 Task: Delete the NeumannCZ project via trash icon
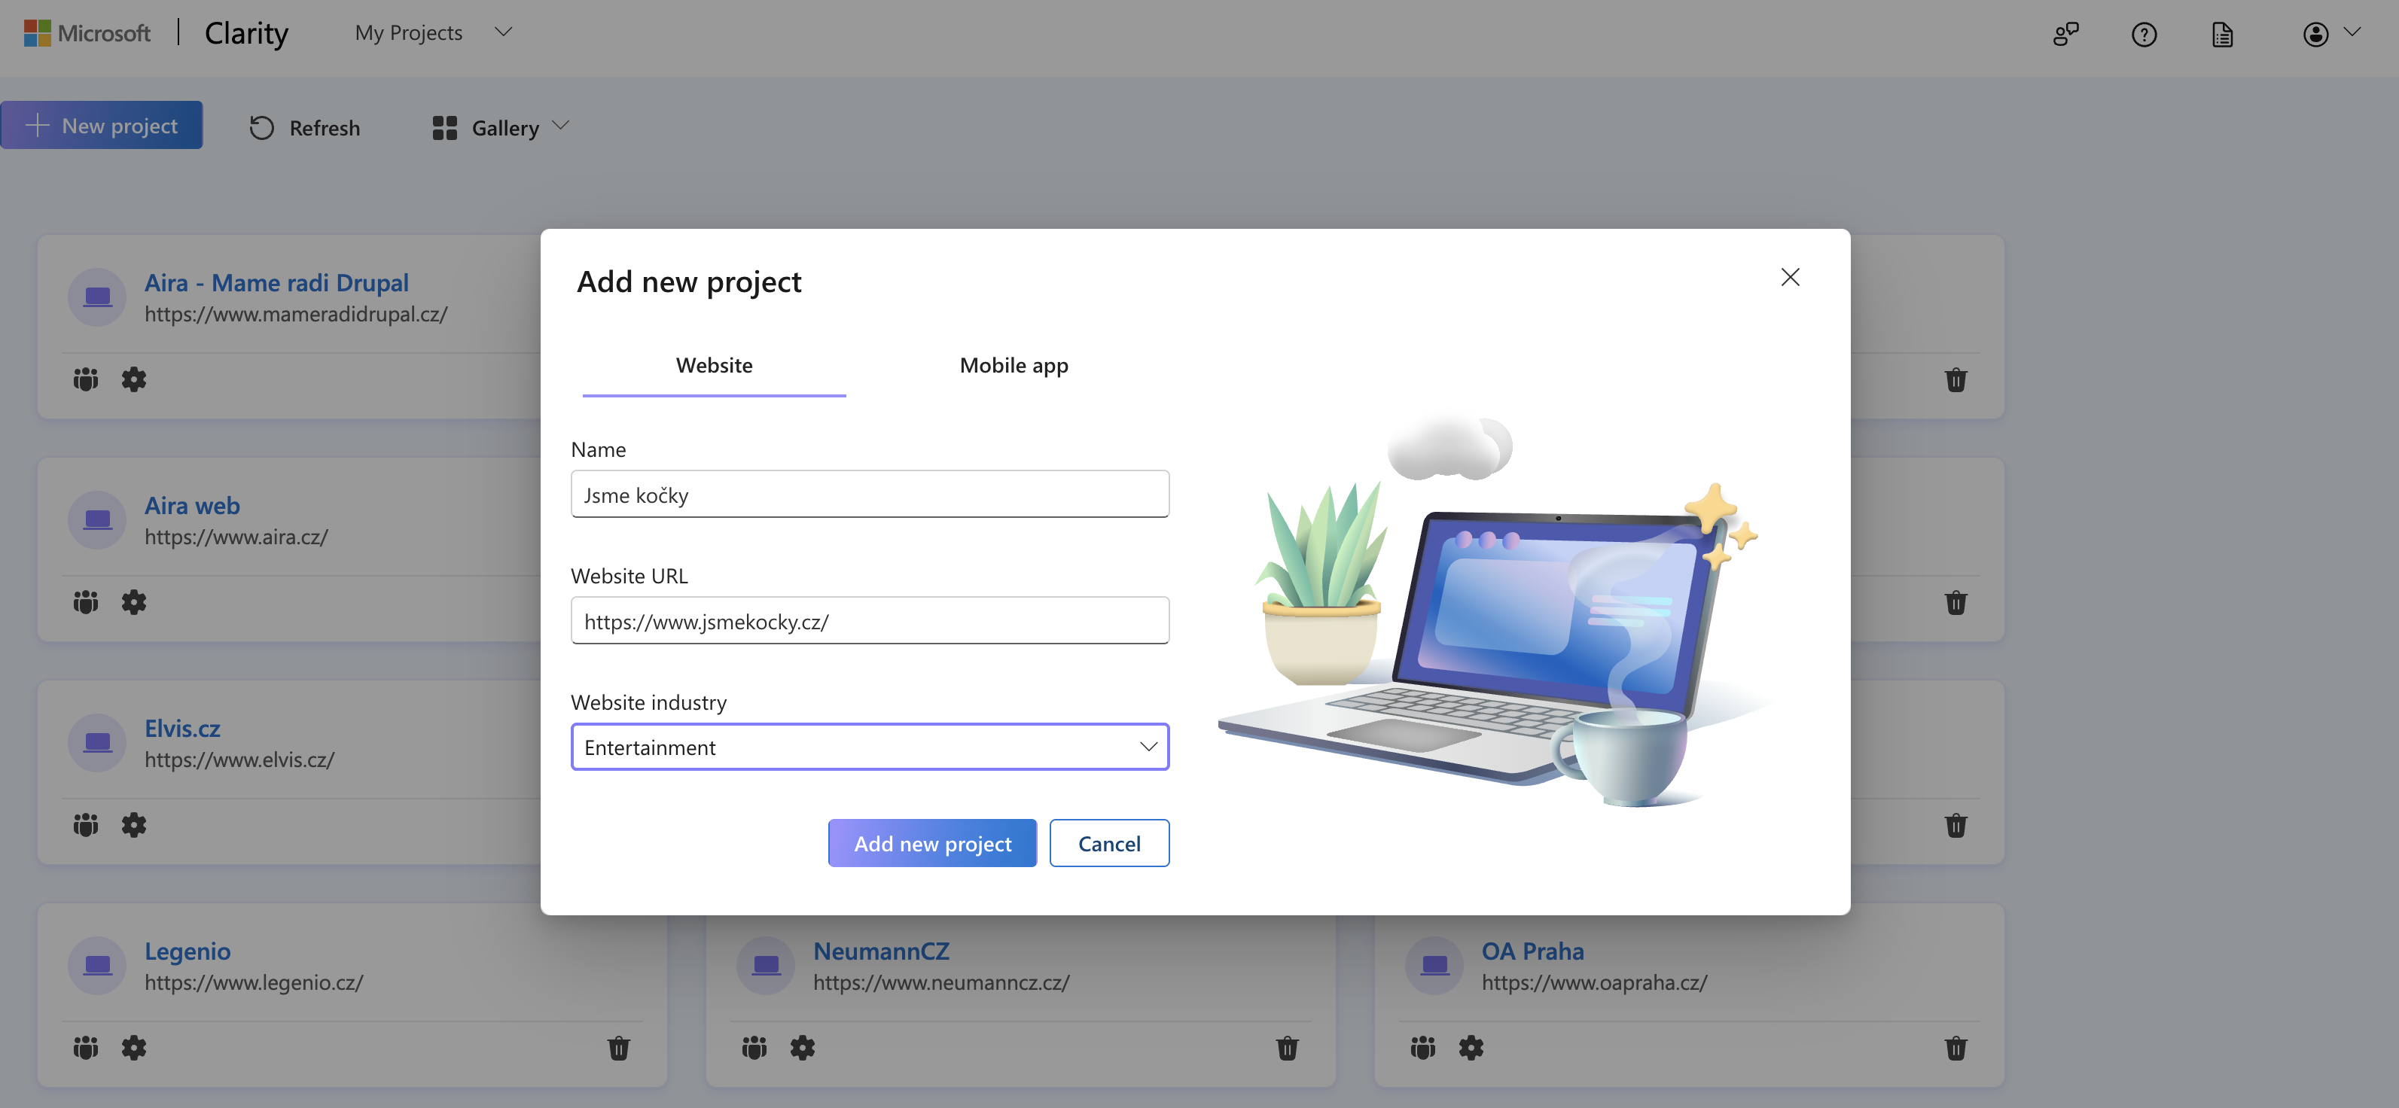1286,1048
